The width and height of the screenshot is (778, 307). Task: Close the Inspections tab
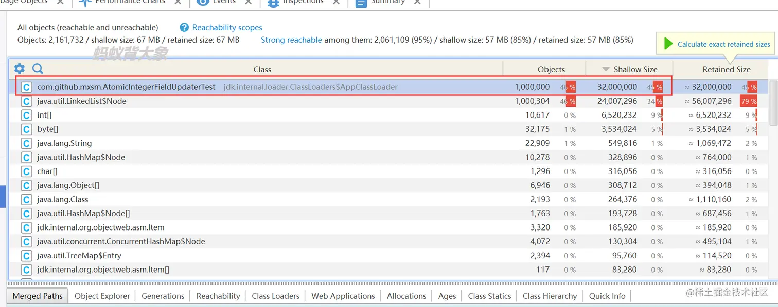pyautogui.click(x=337, y=2)
